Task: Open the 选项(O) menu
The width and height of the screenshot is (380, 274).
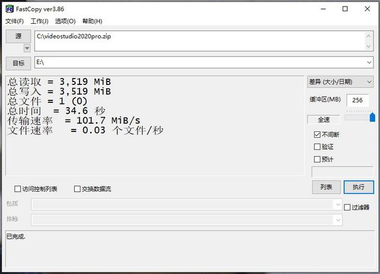Action: (x=65, y=21)
